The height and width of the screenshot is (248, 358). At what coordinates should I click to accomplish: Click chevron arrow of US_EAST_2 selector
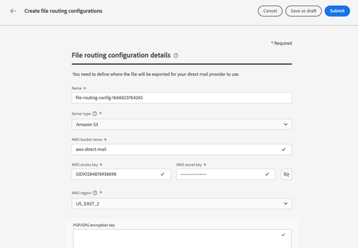tap(285, 204)
